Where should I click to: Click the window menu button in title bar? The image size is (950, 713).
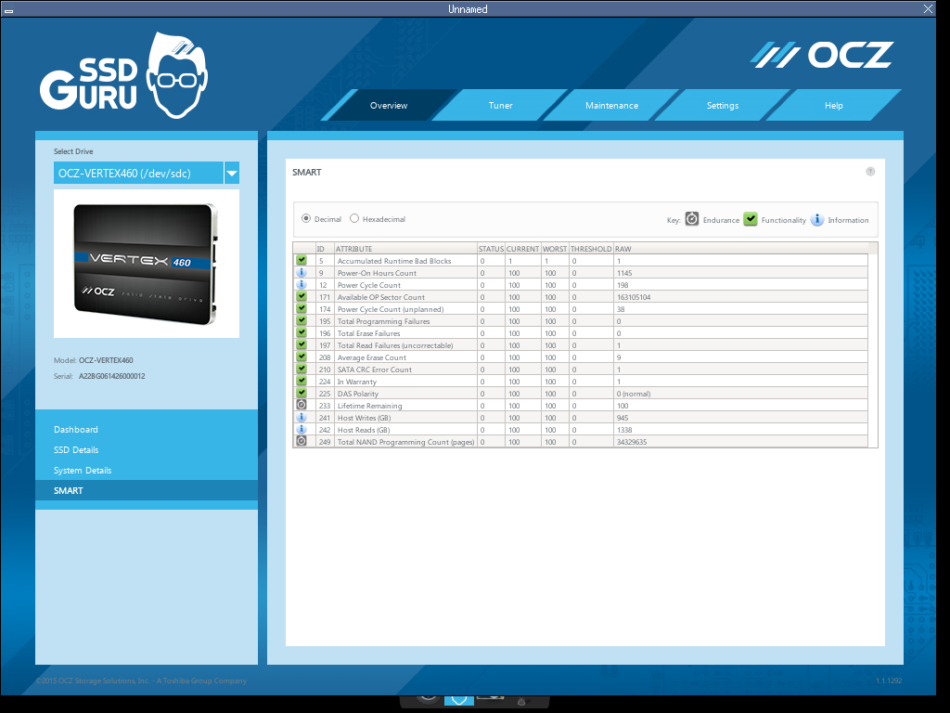(9, 10)
